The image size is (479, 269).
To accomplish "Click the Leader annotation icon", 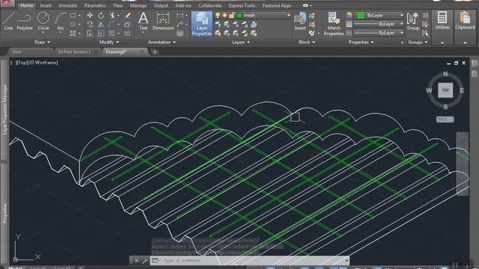I will coord(180,25).
